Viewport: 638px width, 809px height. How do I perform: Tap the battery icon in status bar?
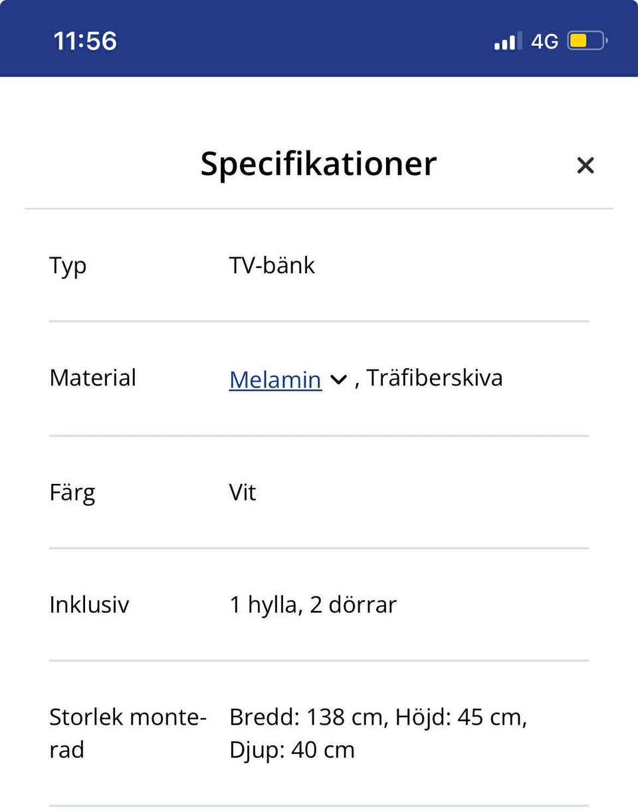tap(587, 41)
